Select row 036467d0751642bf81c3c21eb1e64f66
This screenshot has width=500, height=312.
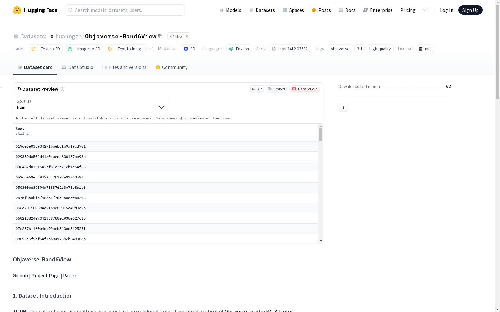point(166,167)
